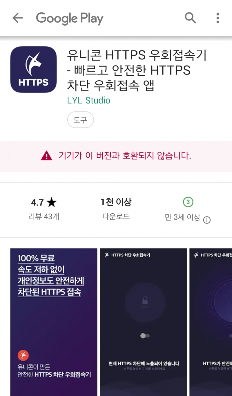Open search with the magnifier icon
Screen dimensions: 232x396
pos(191,18)
